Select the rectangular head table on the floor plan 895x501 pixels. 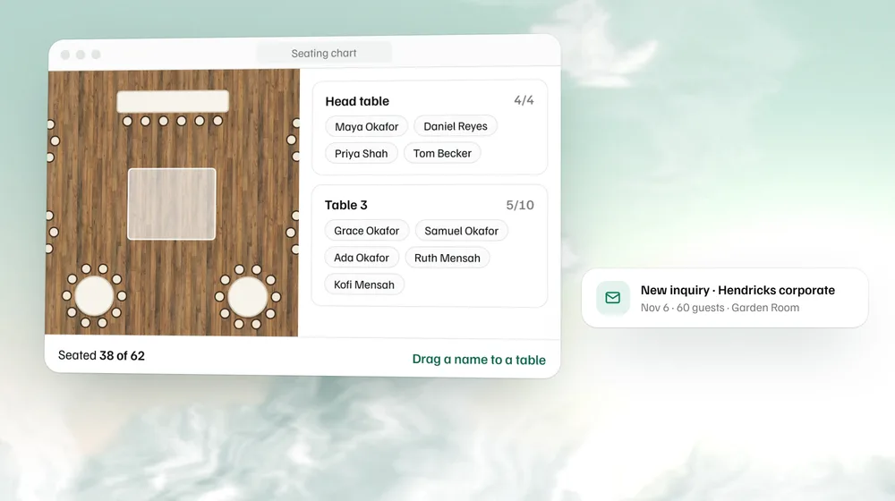173,102
